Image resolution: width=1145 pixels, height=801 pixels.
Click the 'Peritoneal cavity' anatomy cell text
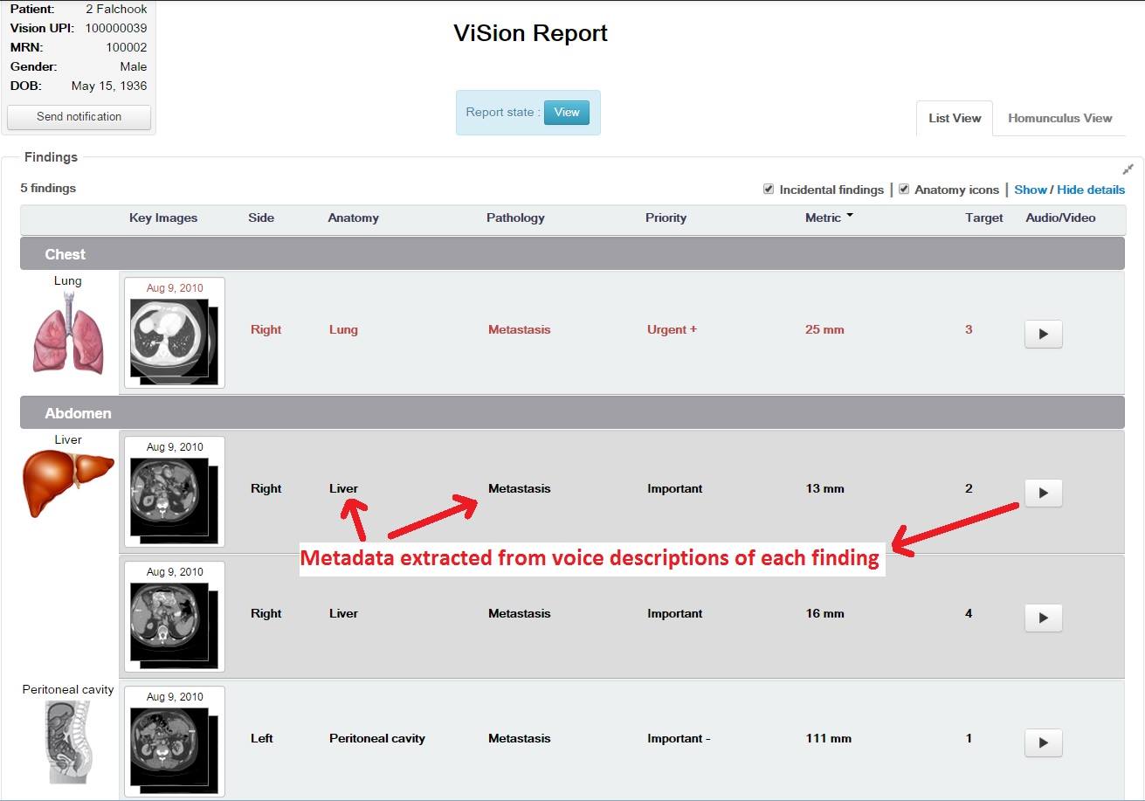pyautogui.click(x=377, y=739)
